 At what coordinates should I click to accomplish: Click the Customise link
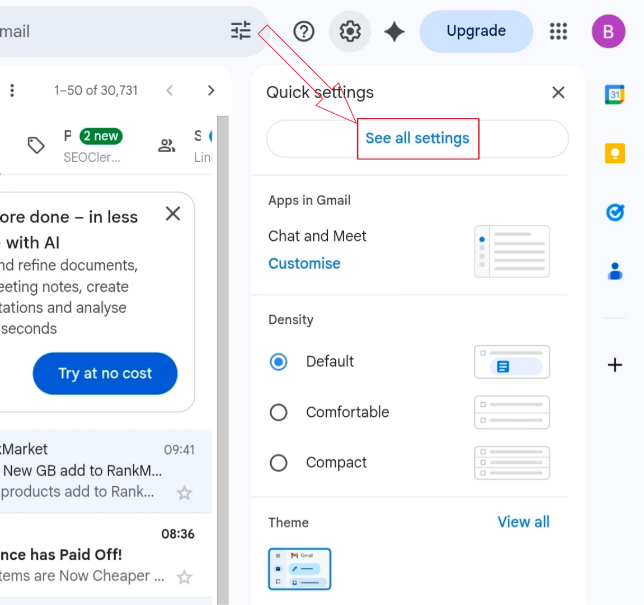pos(304,263)
